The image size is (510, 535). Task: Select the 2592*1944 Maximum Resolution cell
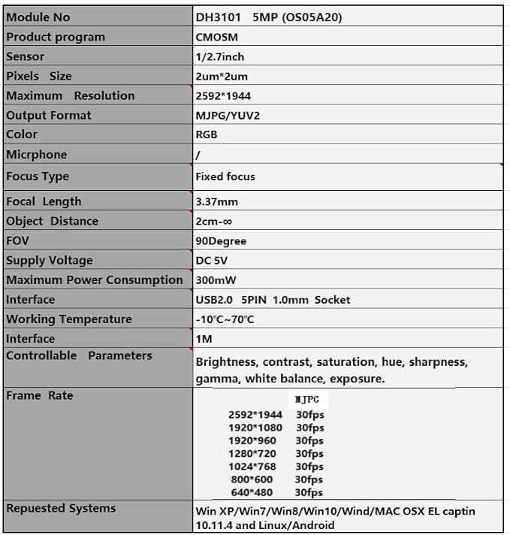(x=348, y=95)
